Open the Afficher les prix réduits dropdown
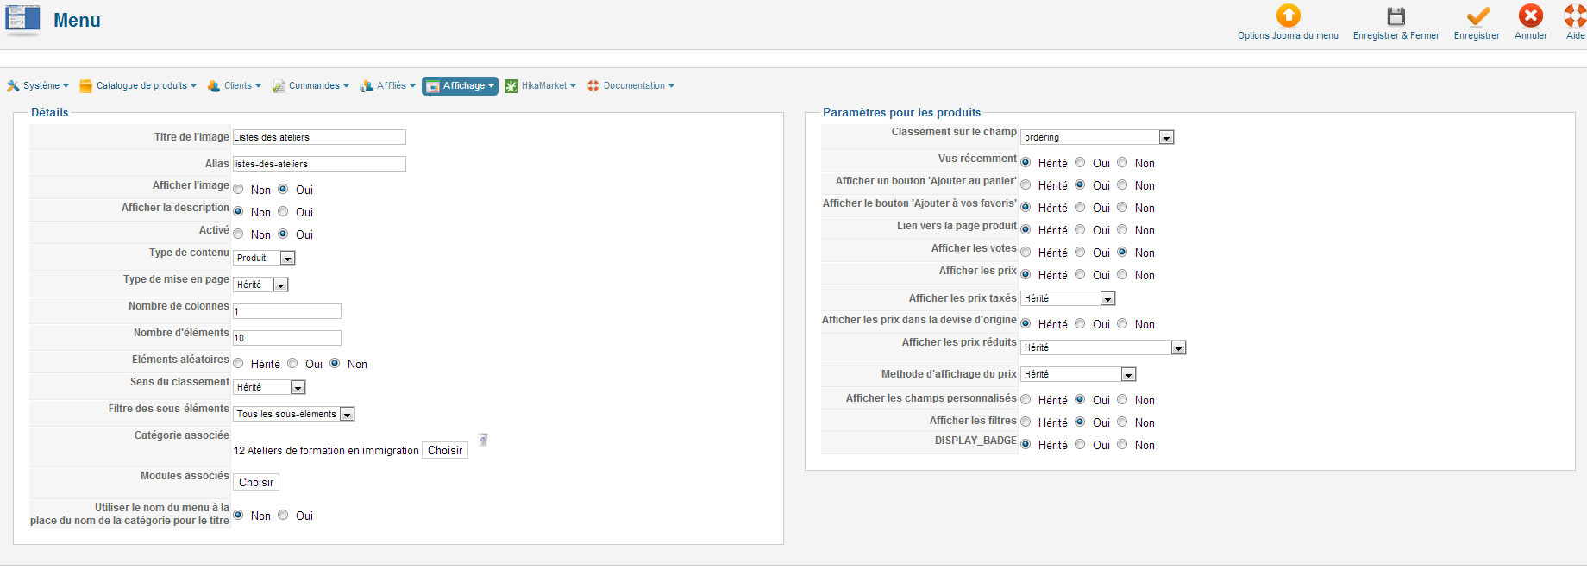 (x=1104, y=347)
